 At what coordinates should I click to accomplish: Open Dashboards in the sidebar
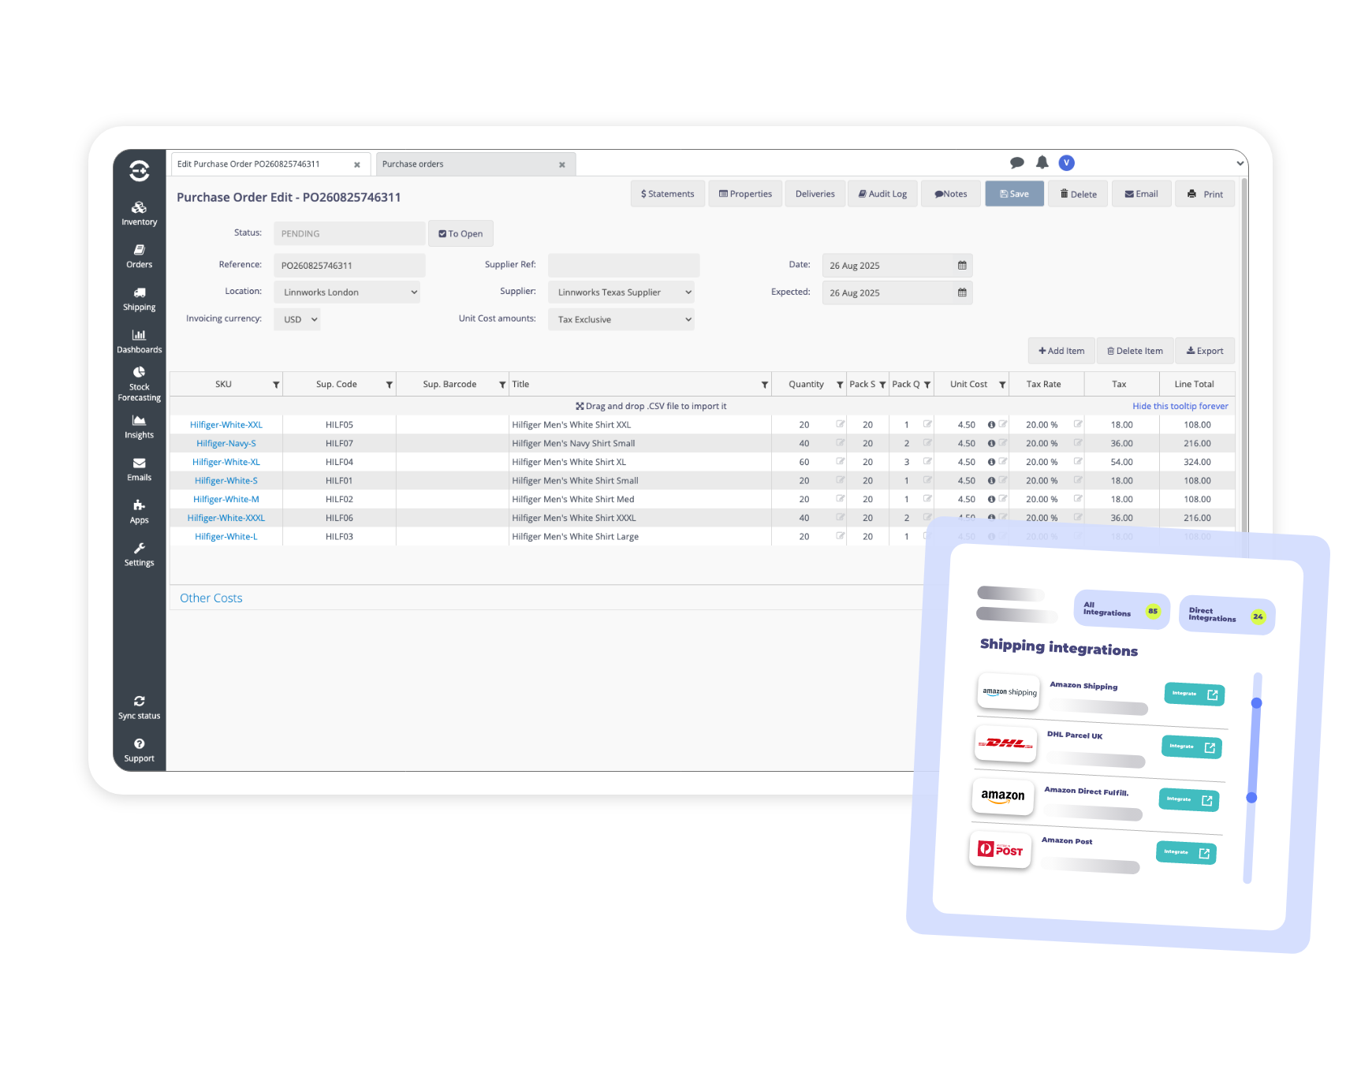point(139,341)
